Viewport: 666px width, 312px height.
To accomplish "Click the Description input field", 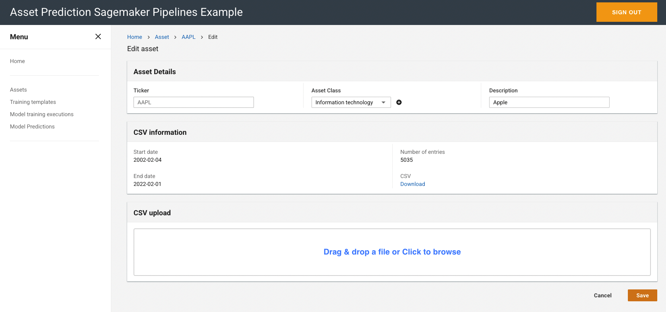I will (549, 102).
